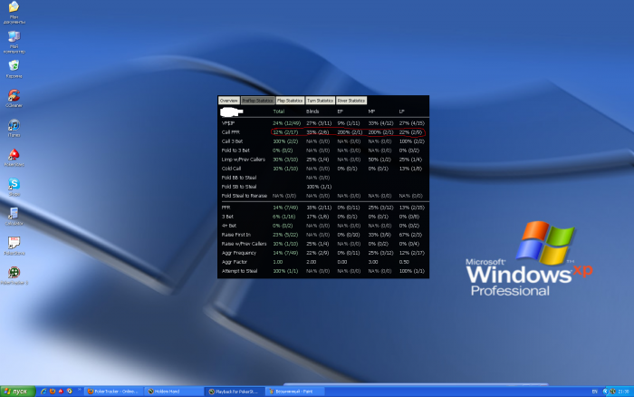
Task: Launch PokerTracker 3 from the desktop
Action: (14, 276)
